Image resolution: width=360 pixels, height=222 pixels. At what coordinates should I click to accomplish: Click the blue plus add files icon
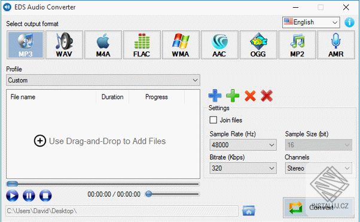tap(215, 95)
